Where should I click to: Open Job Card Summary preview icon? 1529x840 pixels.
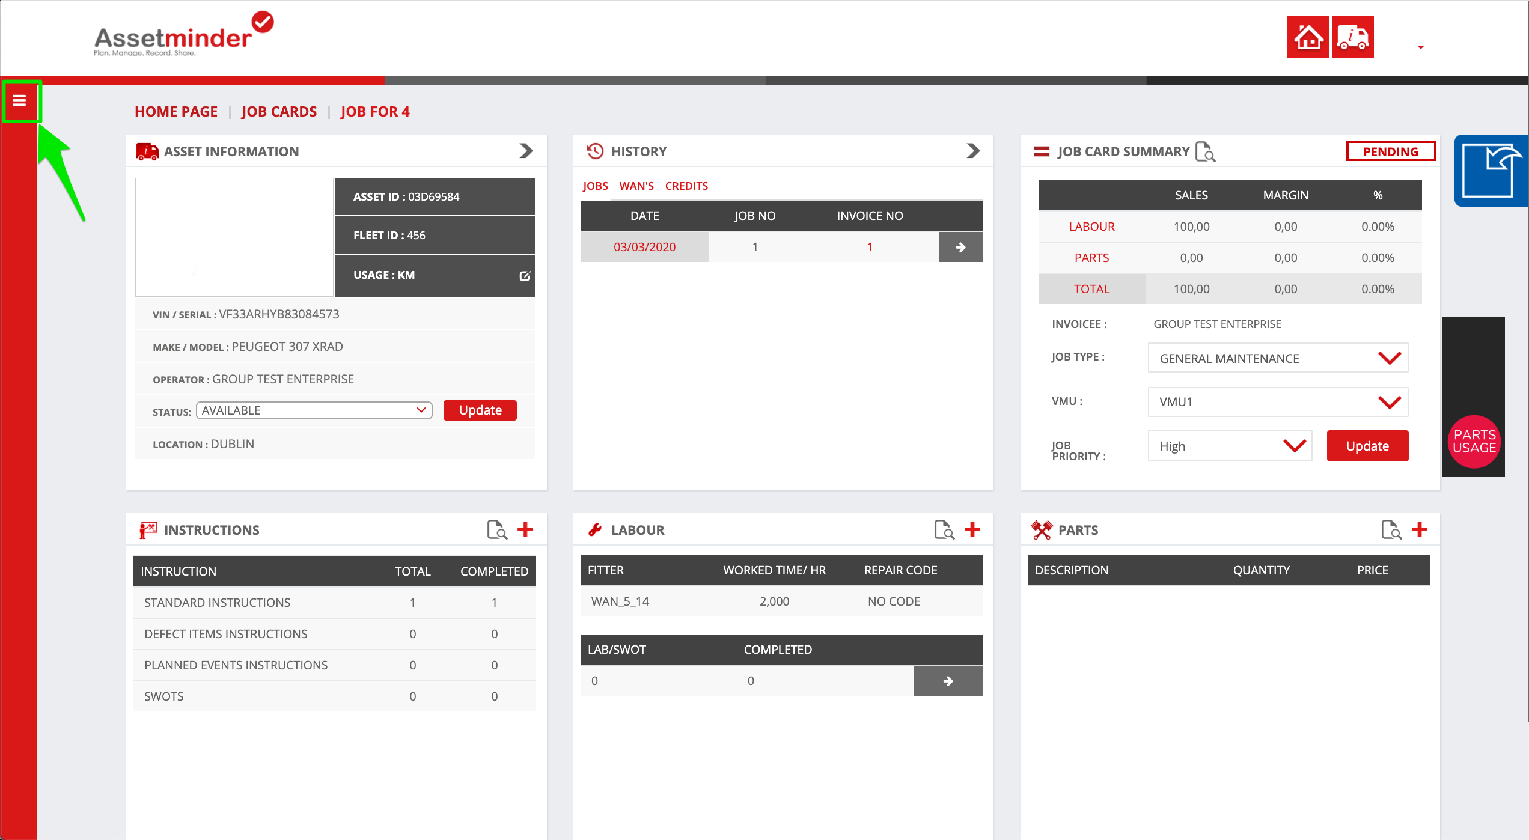click(1205, 152)
